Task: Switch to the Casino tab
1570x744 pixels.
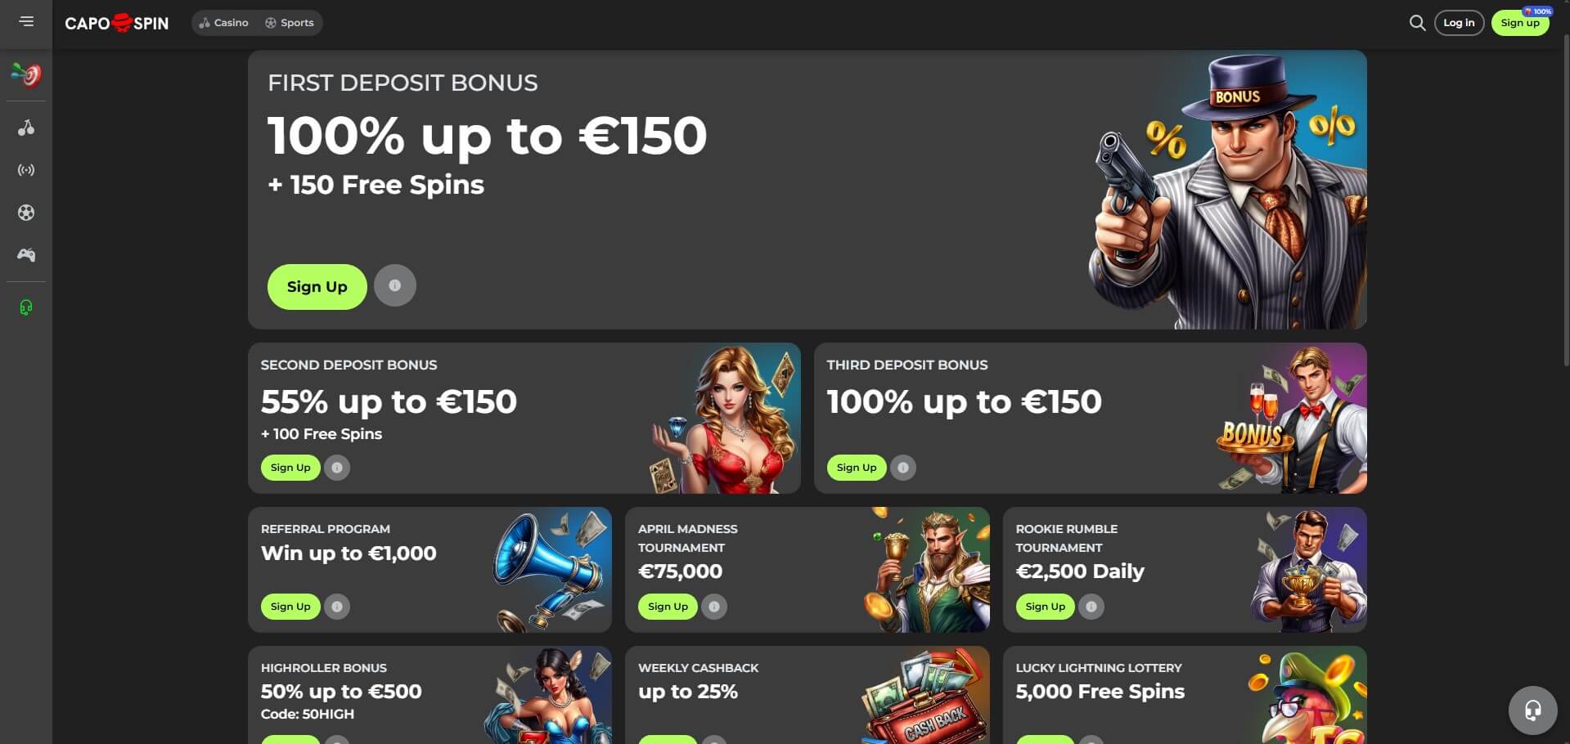Action: tap(223, 23)
